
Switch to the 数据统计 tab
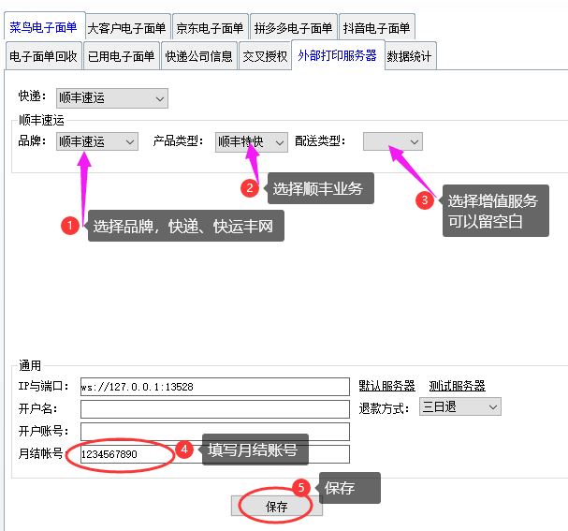[410, 57]
